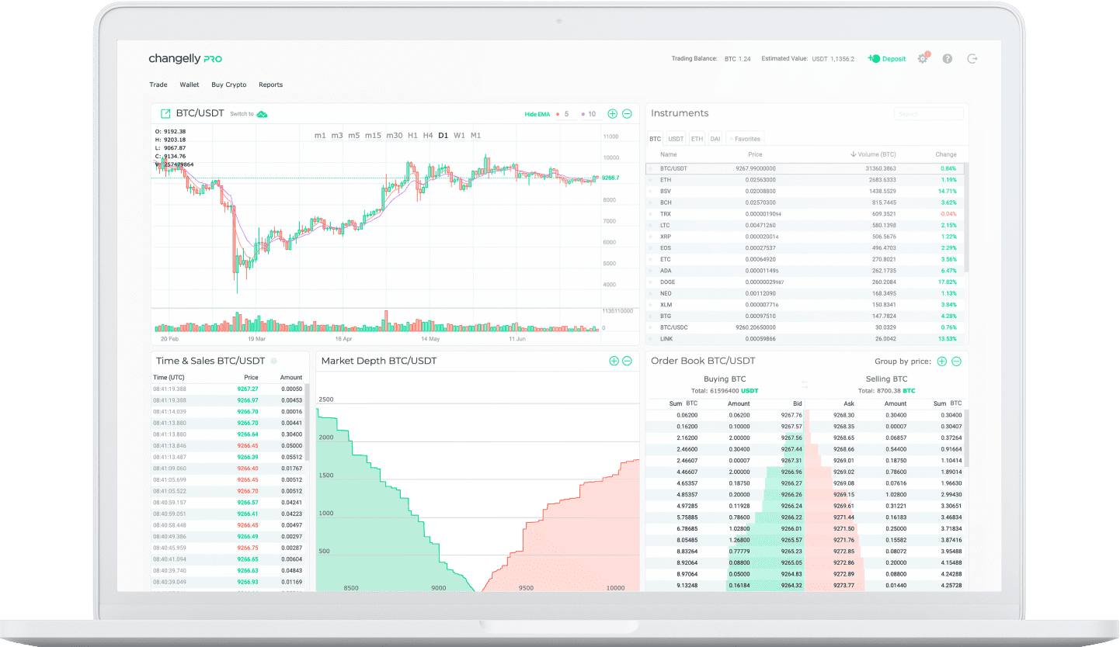Screen dimensions: 1120x647
Task: Select the H4 chart timeframe
Action: click(x=427, y=135)
